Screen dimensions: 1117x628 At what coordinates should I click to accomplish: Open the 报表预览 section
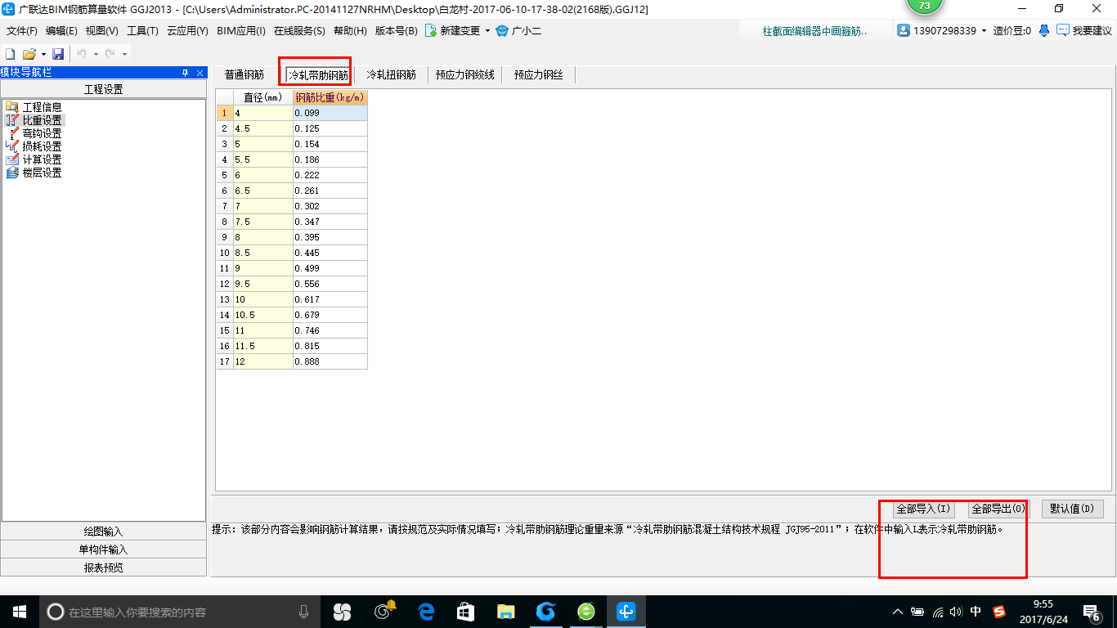pyautogui.click(x=103, y=567)
